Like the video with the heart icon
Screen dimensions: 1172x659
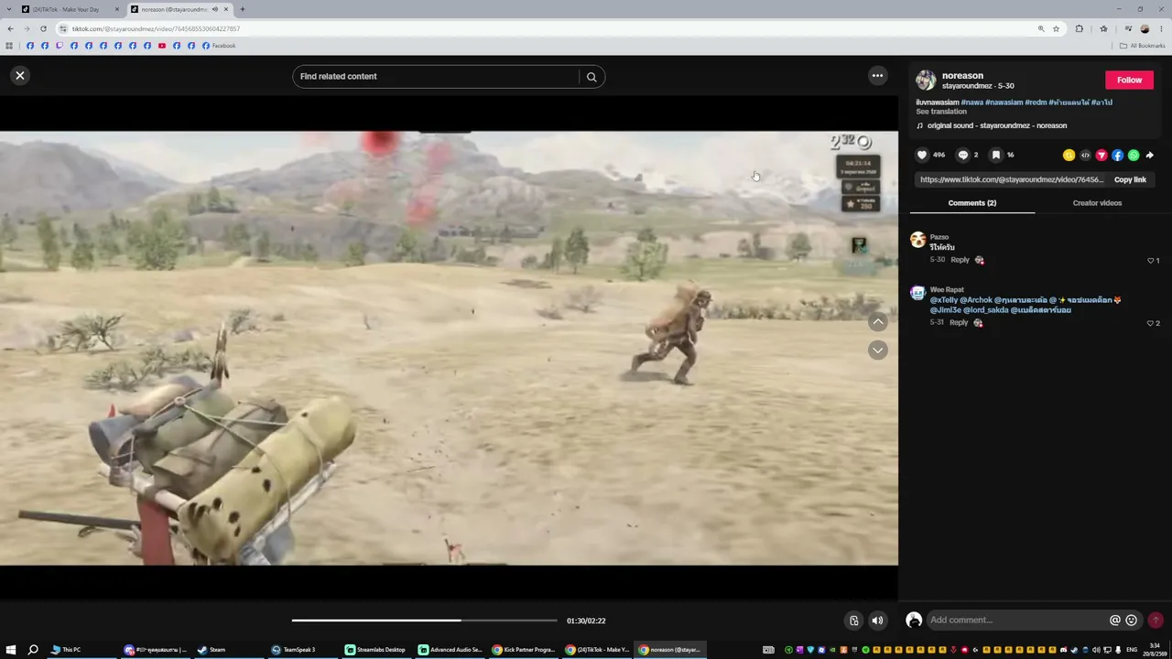click(x=922, y=155)
